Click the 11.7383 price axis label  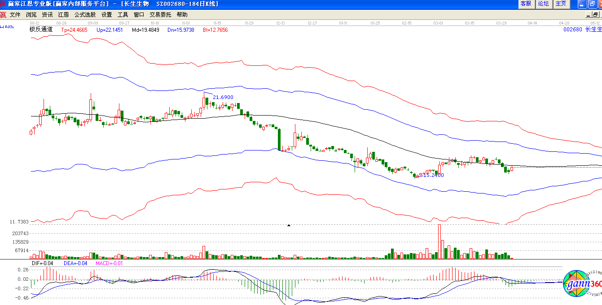coord(19,222)
